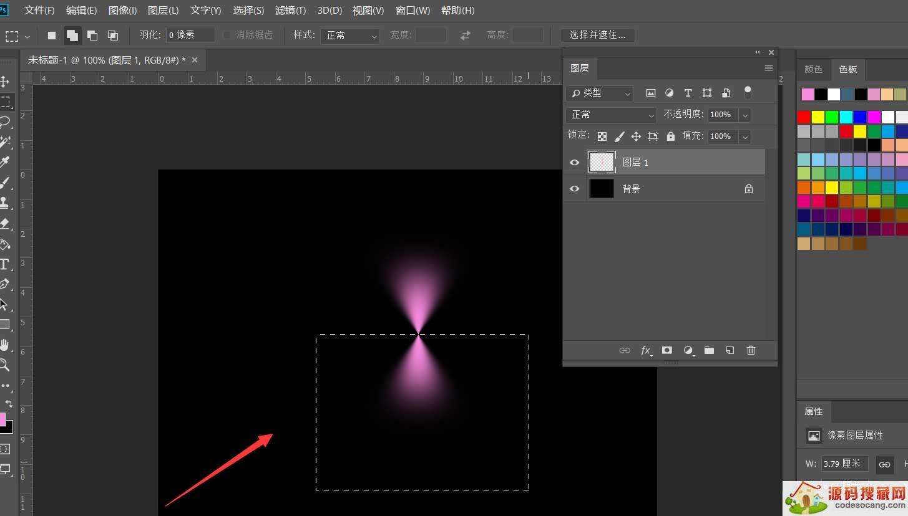Hide 图层 1 using its eye icon

click(575, 163)
